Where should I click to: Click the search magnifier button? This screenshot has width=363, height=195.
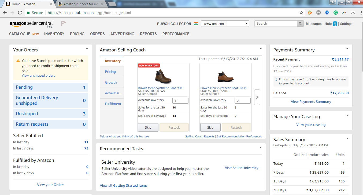pos(301,24)
